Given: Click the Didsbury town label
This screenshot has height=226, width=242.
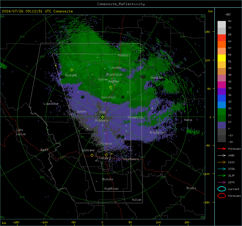Looking at the screenshot, I should pyautogui.click(x=101, y=120).
